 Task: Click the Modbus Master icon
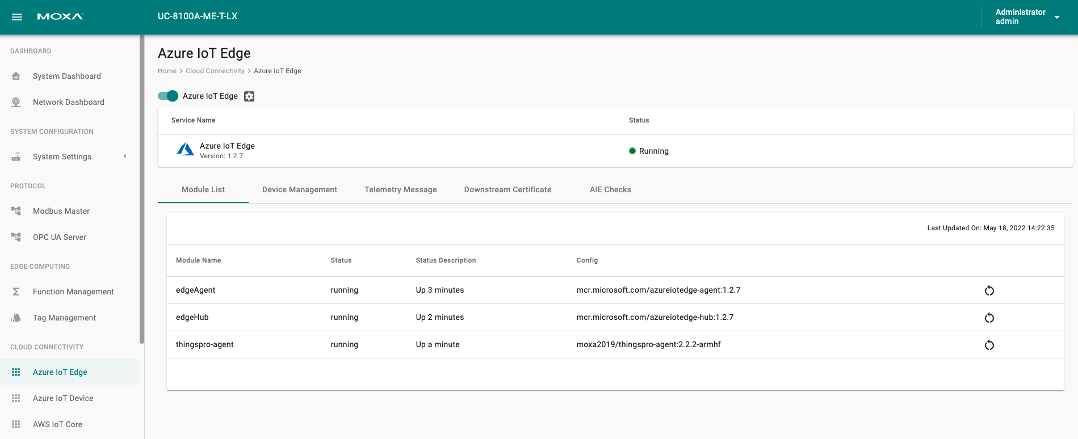16,211
